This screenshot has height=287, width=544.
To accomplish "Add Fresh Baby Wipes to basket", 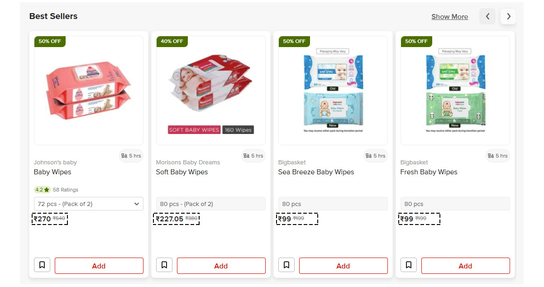I will click(465, 266).
